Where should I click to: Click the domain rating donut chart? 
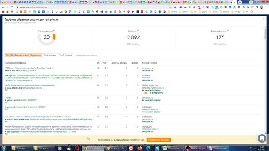[47, 37]
